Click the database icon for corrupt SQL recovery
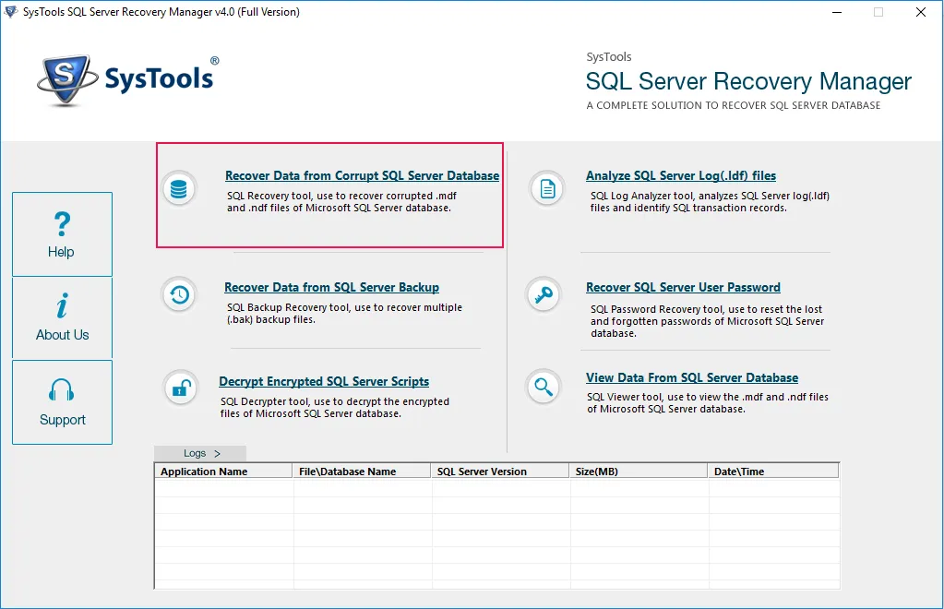The width and height of the screenshot is (944, 609). click(x=179, y=188)
